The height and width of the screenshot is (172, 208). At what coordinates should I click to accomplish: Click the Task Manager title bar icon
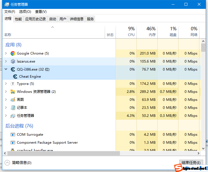coord(7,5)
